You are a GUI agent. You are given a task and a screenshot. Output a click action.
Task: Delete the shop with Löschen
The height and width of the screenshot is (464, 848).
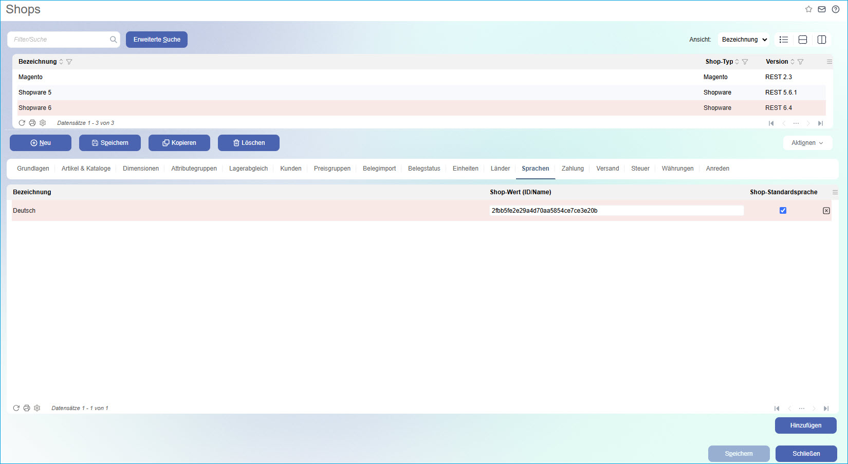tap(249, 143)
